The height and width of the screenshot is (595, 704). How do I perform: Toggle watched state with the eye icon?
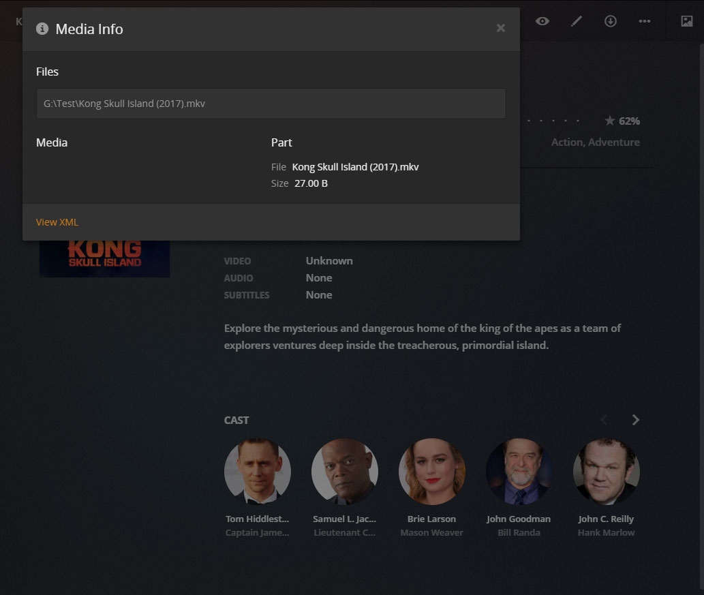coord(542,21)
